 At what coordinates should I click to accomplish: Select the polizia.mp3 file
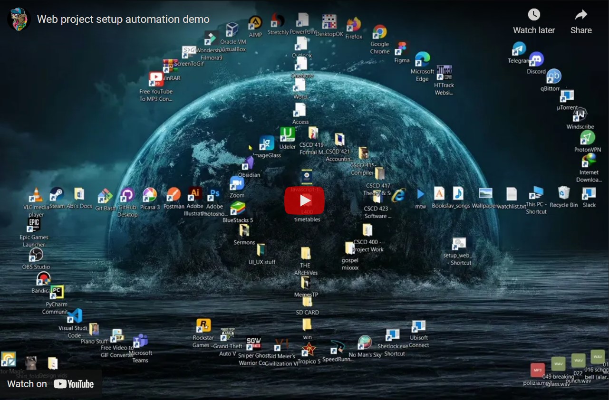pyautogui.click(x=538, y=371)
